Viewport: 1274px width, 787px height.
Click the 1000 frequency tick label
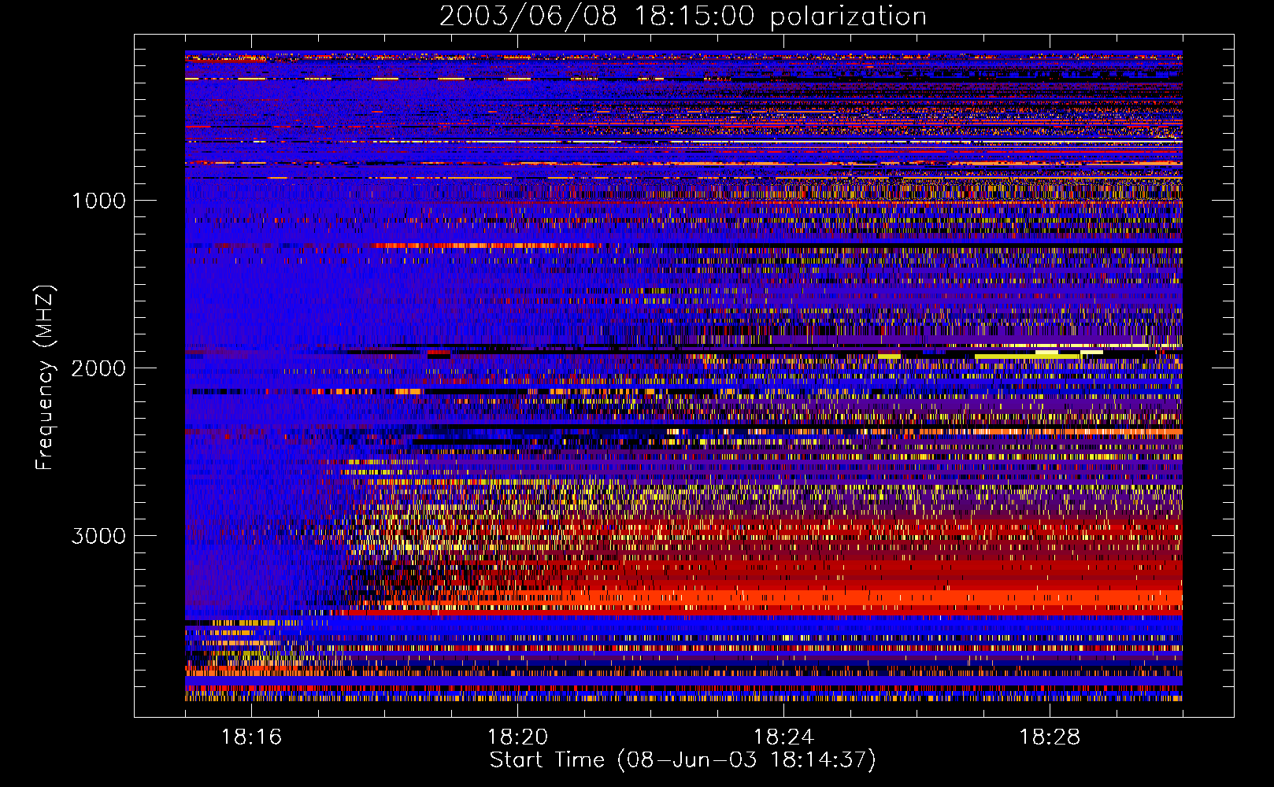pos(98,201)
